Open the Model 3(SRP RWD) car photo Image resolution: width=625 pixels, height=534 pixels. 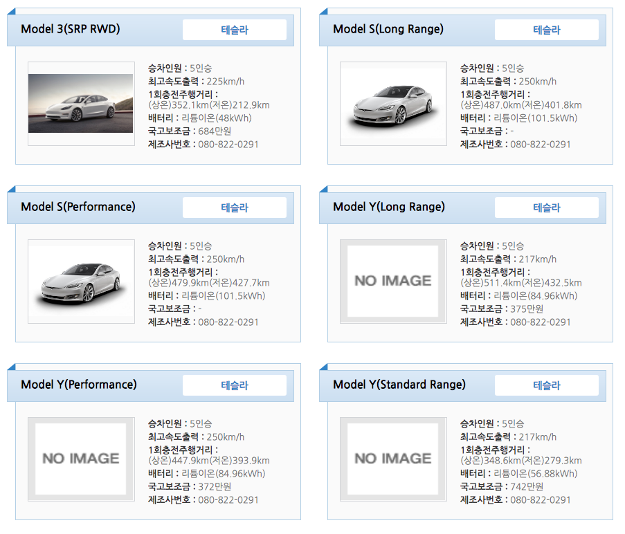coord(81,104)
